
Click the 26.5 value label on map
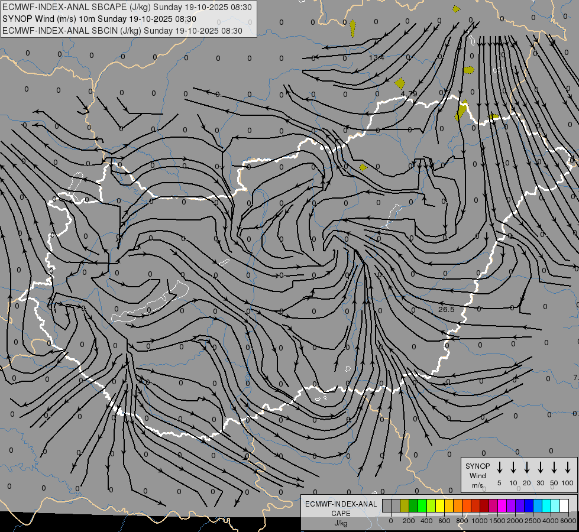tap(447, 309)
